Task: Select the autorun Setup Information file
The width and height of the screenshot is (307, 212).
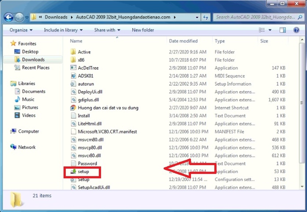Action: 86,84
